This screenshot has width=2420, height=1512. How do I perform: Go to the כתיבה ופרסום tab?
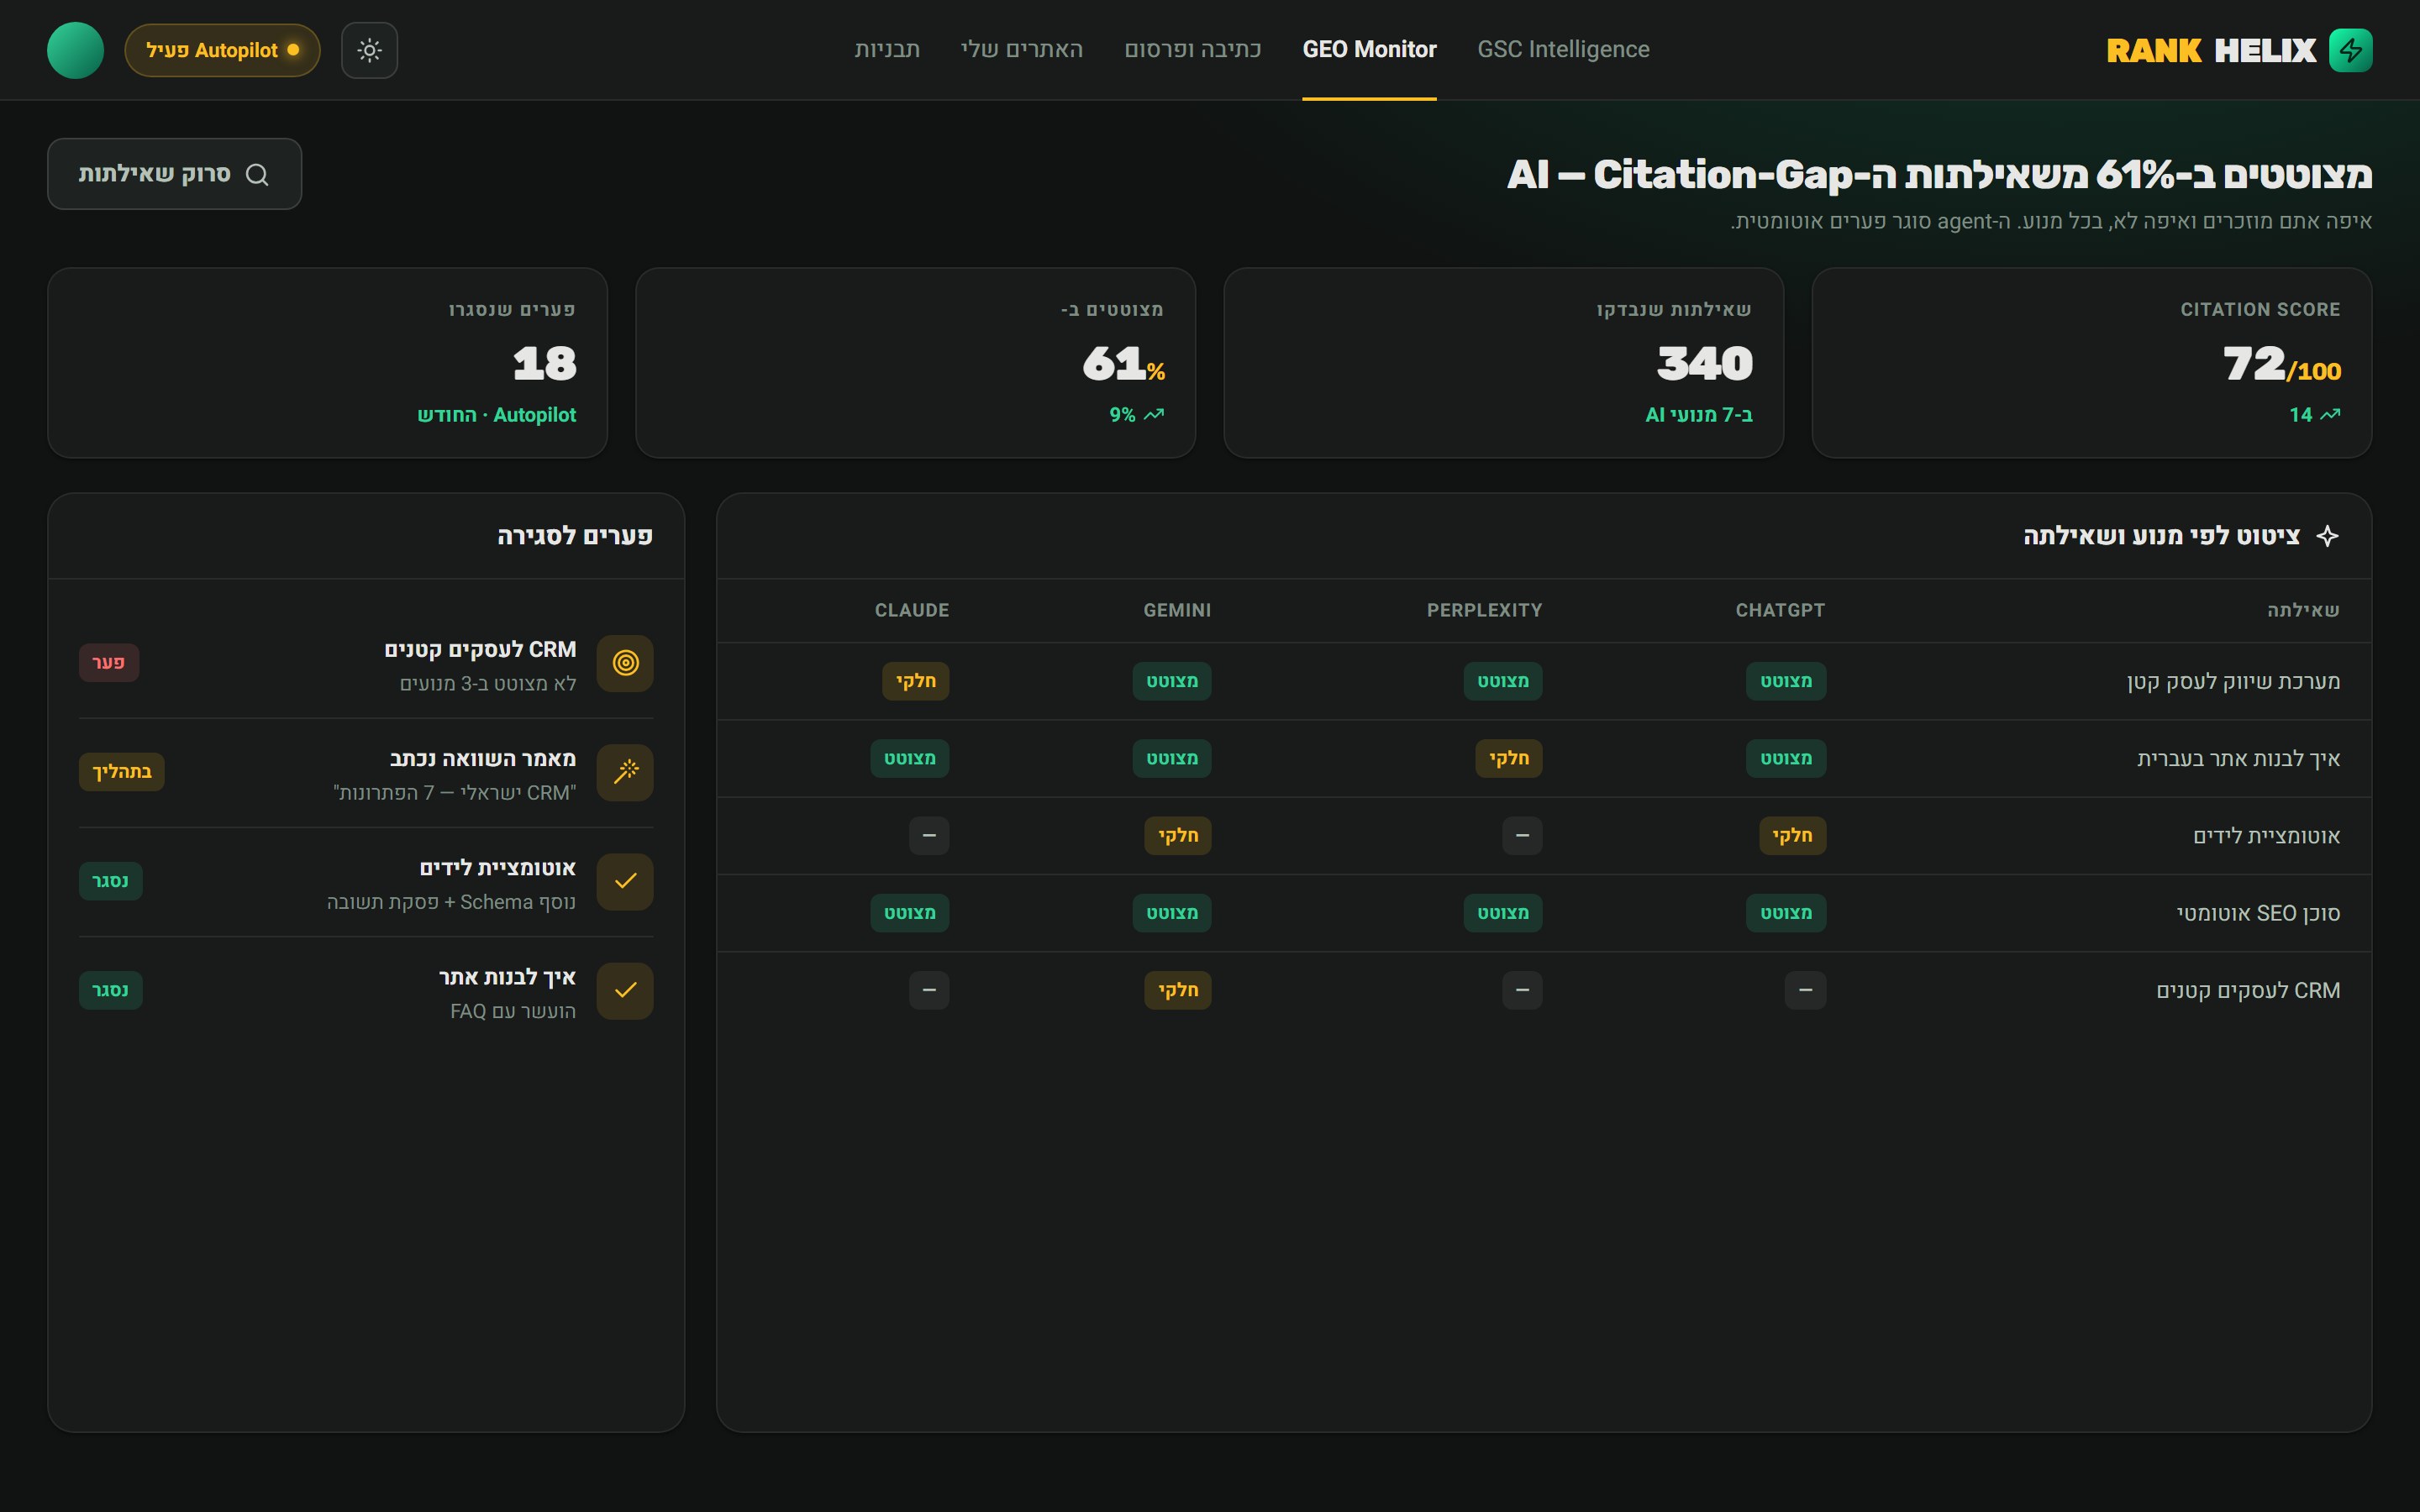coord(1193,49)
